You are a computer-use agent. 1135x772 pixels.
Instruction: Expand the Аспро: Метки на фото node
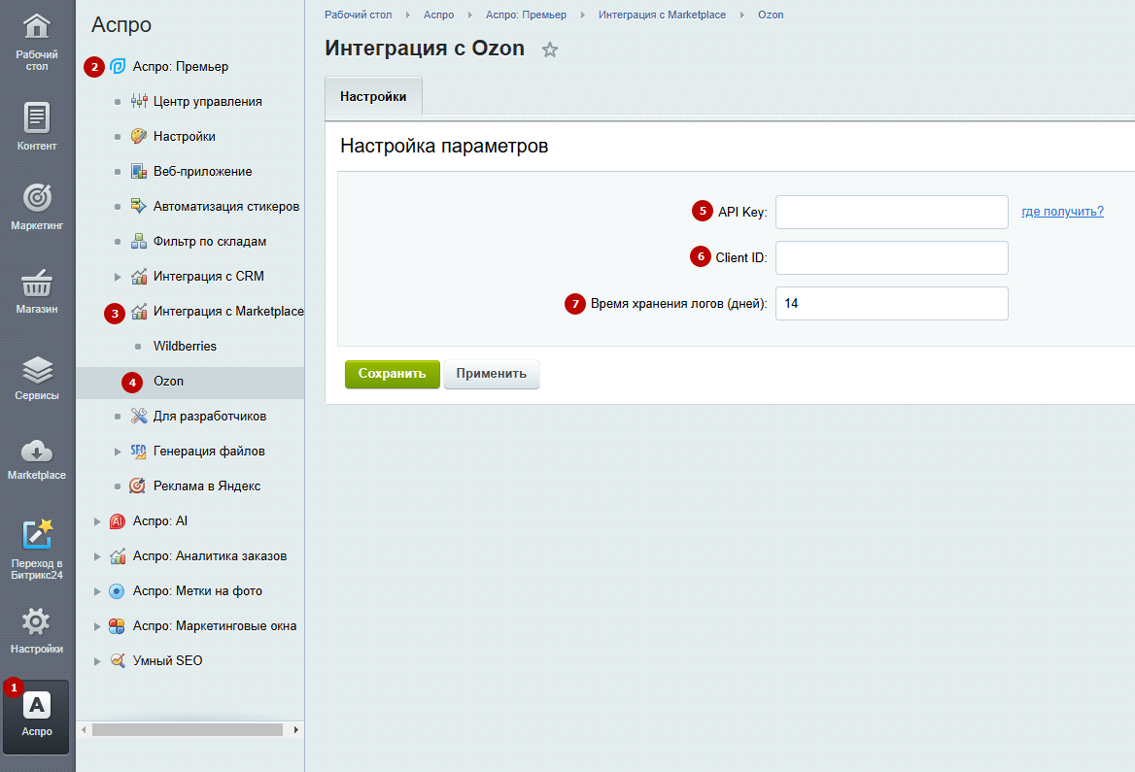97,591
